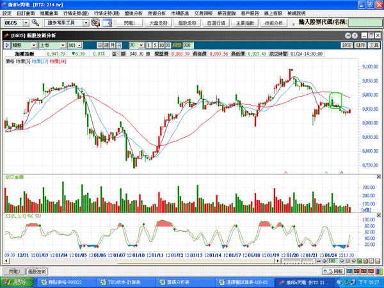
Task: Open the 類股 category dropdown
Action: [x=34, y=45]
